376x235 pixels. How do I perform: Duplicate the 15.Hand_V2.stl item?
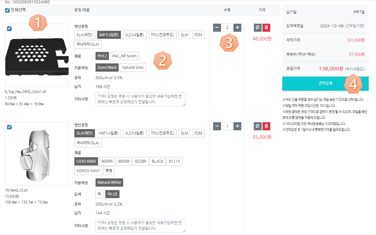click(x=257, y=126)
